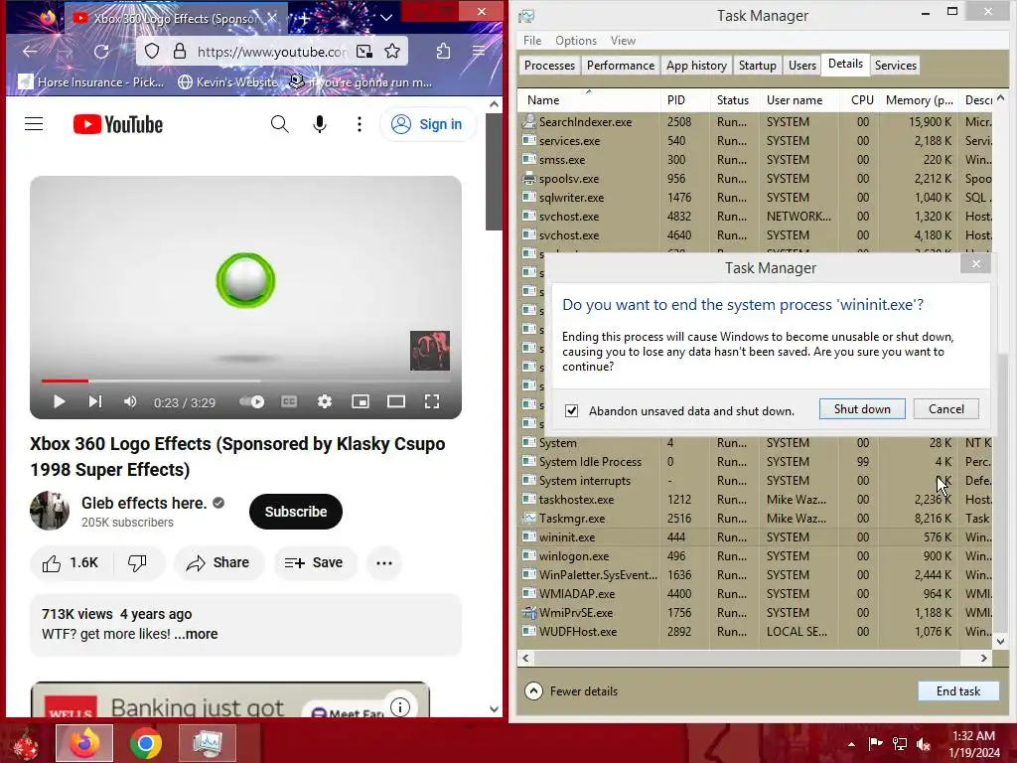The width and height of the screenshot is (1017, 763).
Task: Uncheck Abandon unsaved data and shut down
Action: [x=571, y=410]
